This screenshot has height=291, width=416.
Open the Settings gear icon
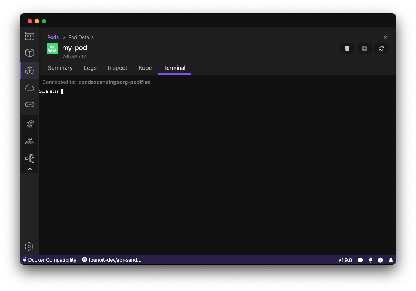click(x=30, y=247)
